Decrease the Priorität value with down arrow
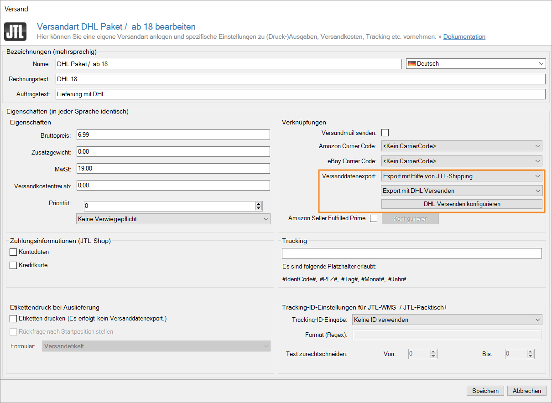The width and height of the screenshot is (552, 403). pyautogui.click(x=259, y=208)
